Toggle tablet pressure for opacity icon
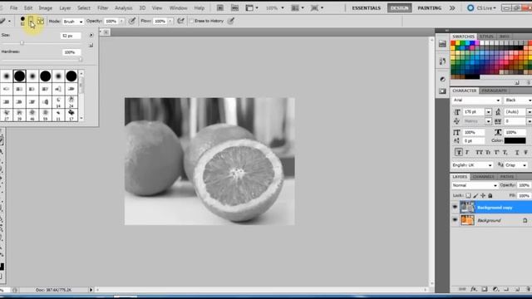The image size is (532, 299). click(x=132, y=21)
